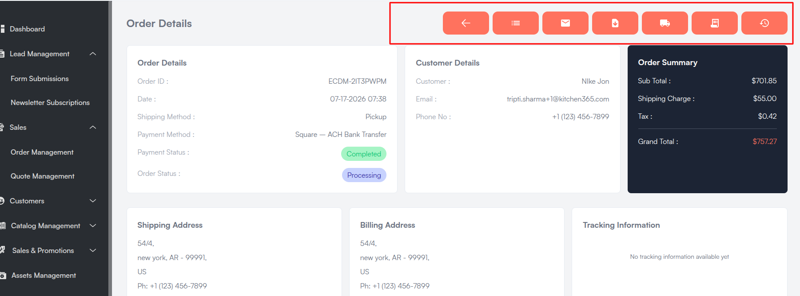The height and width of the screenshot is (296, 800).
Task: Go to Quote Management
Action: (x=43, y=176)
